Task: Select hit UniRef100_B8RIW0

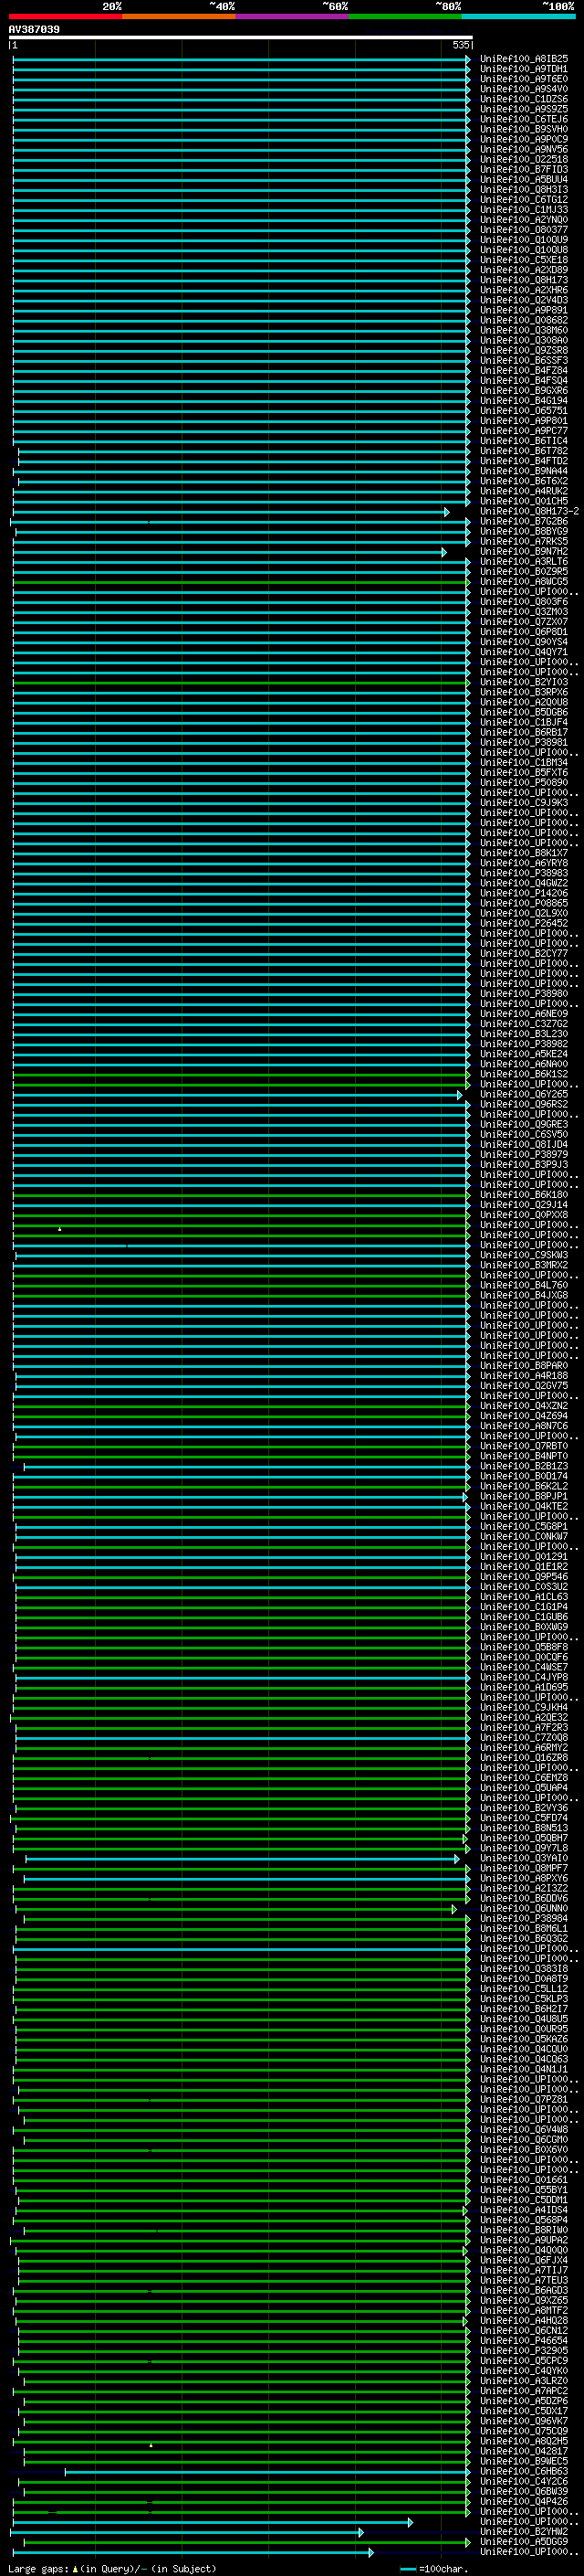Action: (523, 2230)
